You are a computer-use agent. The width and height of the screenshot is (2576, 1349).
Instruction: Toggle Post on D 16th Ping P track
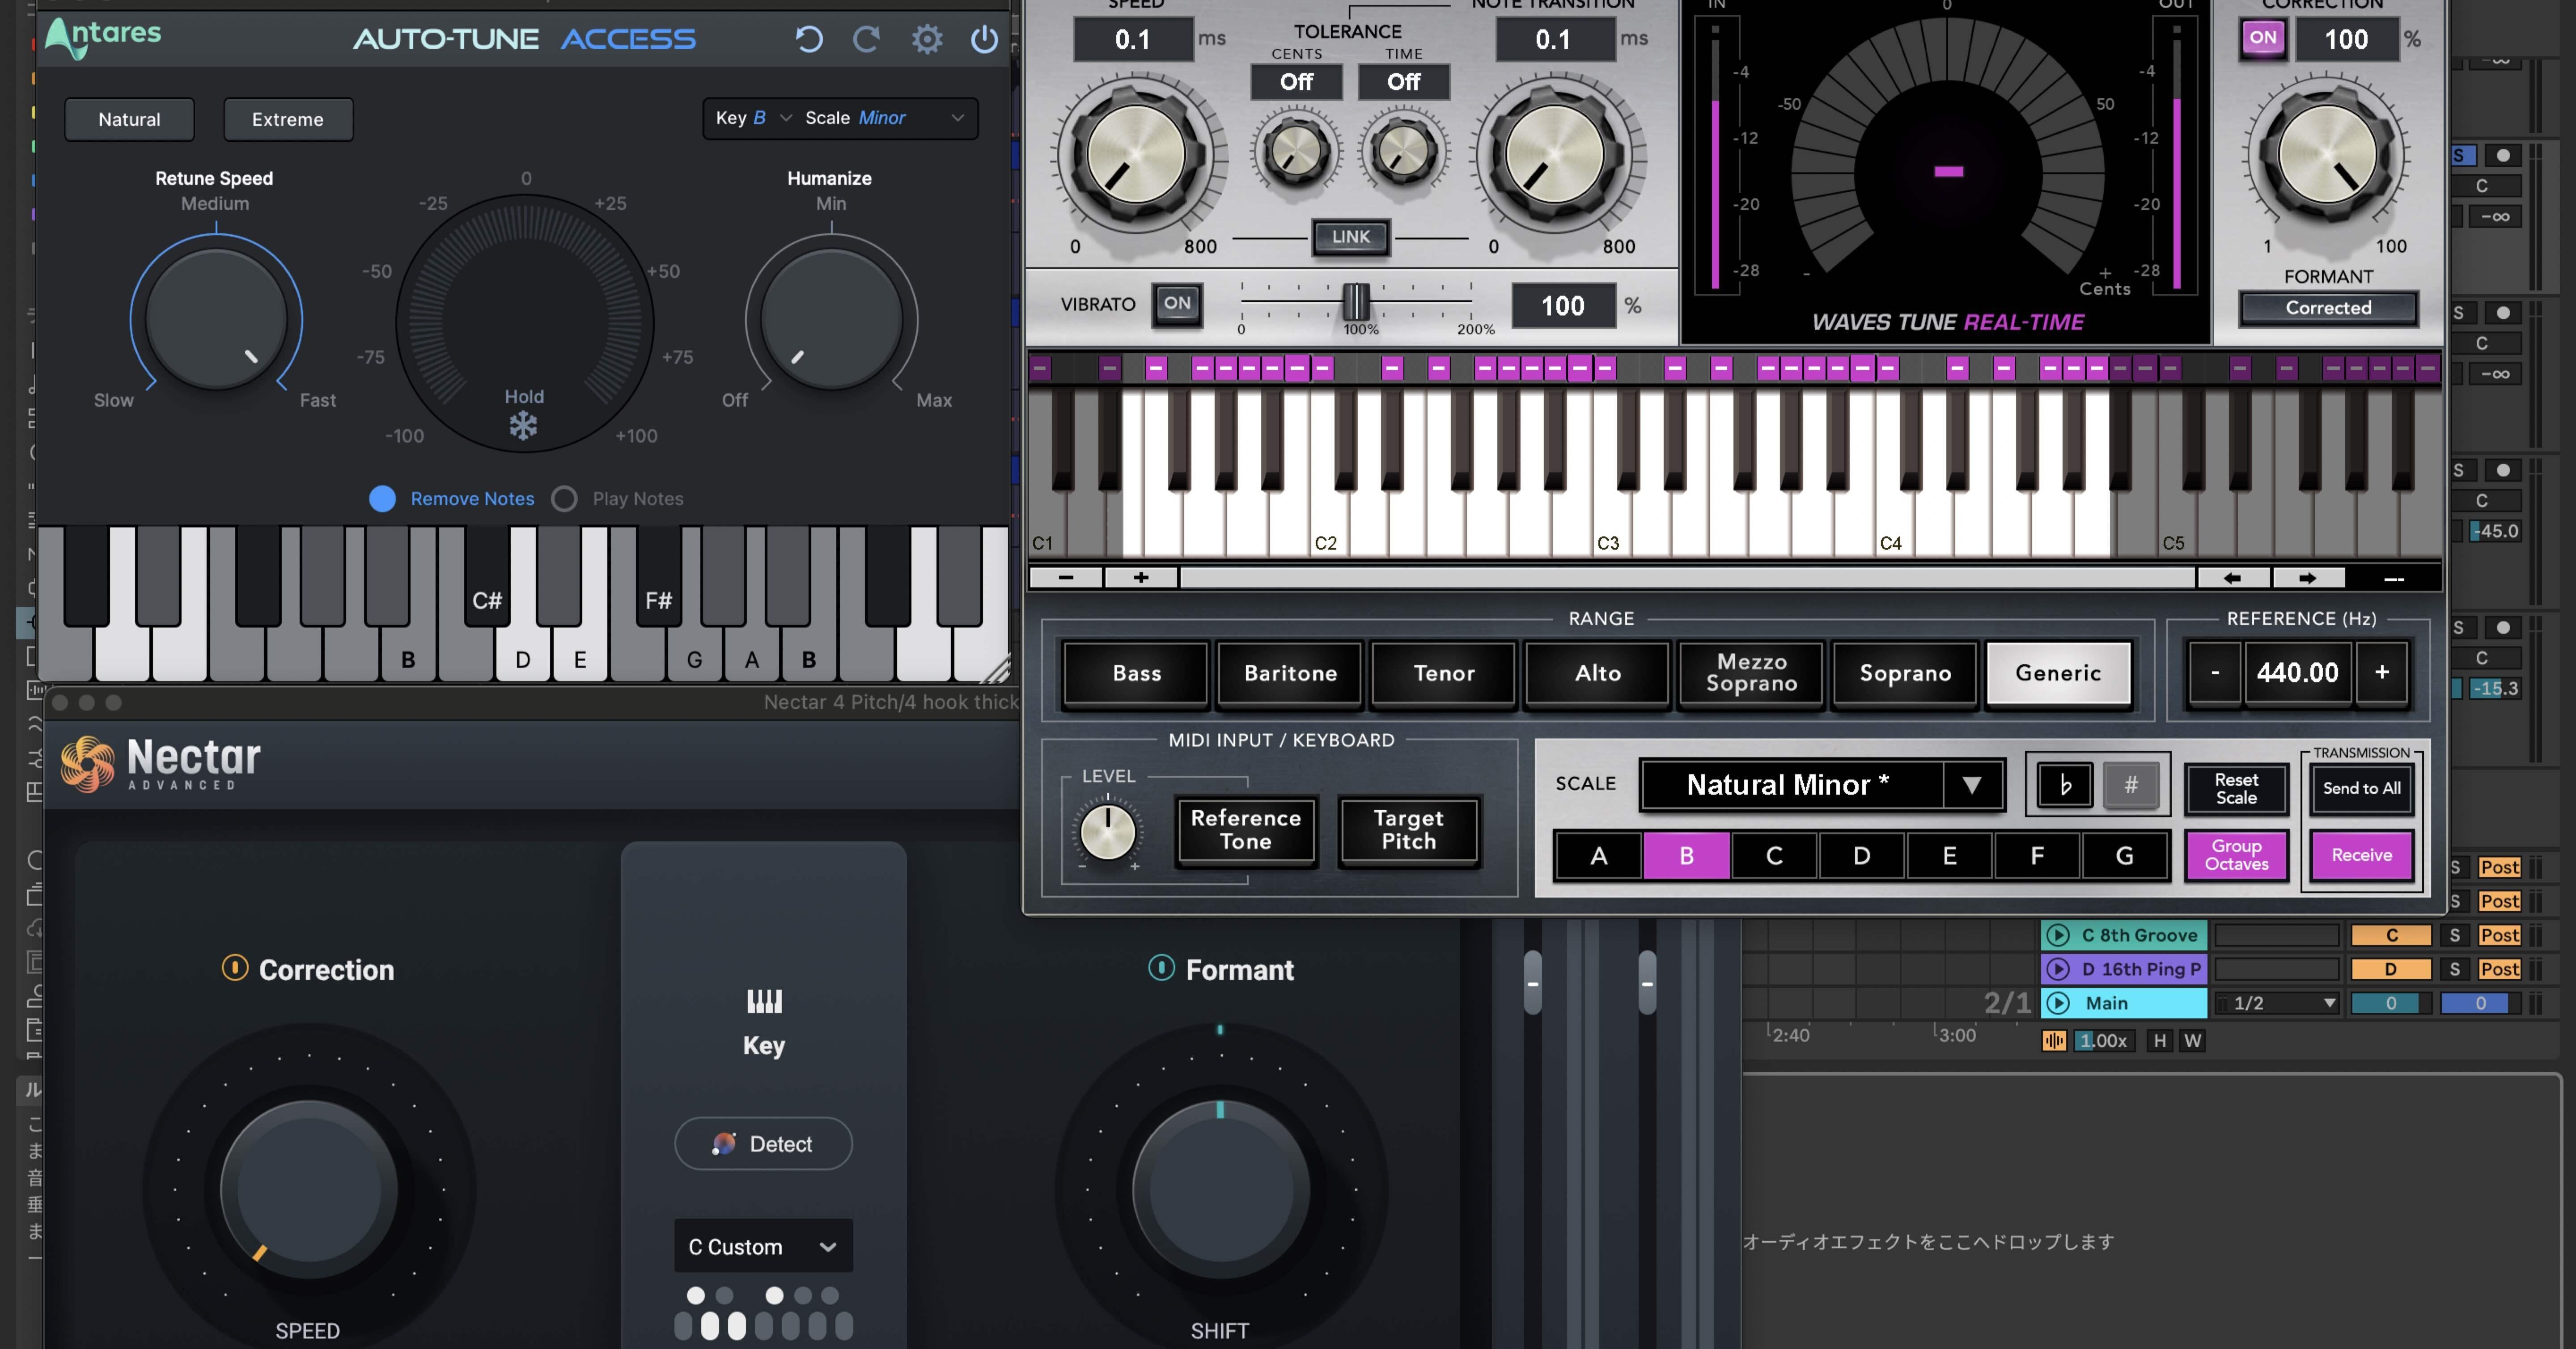(x=2499, y=969)
